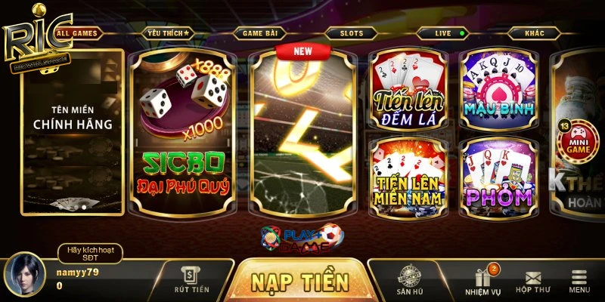605x302 pixels.
Task: Select the Live tab
Action: (443, 33)
